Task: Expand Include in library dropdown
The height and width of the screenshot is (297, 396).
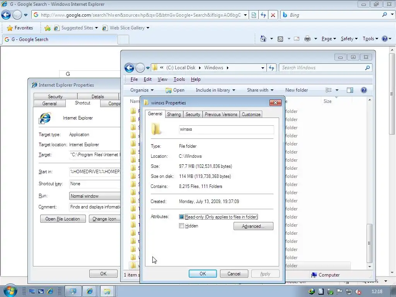Action: pyautogui.click(x=215, y=90)
